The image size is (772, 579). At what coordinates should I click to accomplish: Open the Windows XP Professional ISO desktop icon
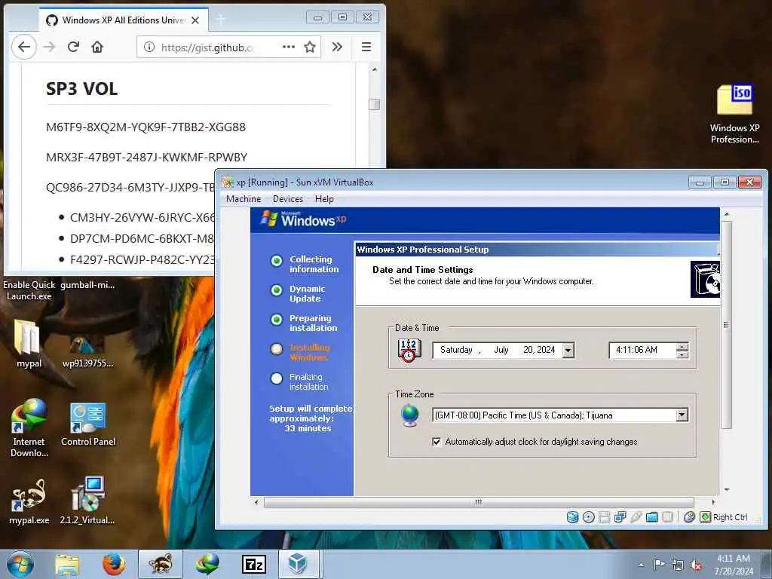734,115
